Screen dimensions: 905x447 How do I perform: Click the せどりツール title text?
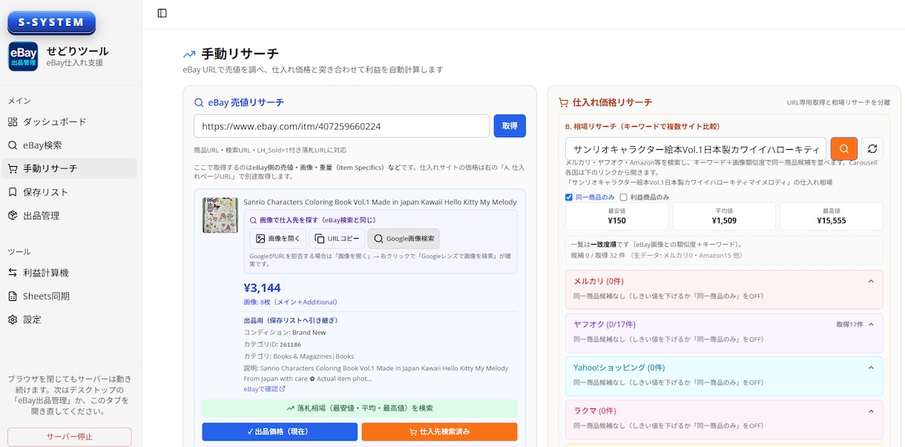pyautogui.click(x=77, y=51)
